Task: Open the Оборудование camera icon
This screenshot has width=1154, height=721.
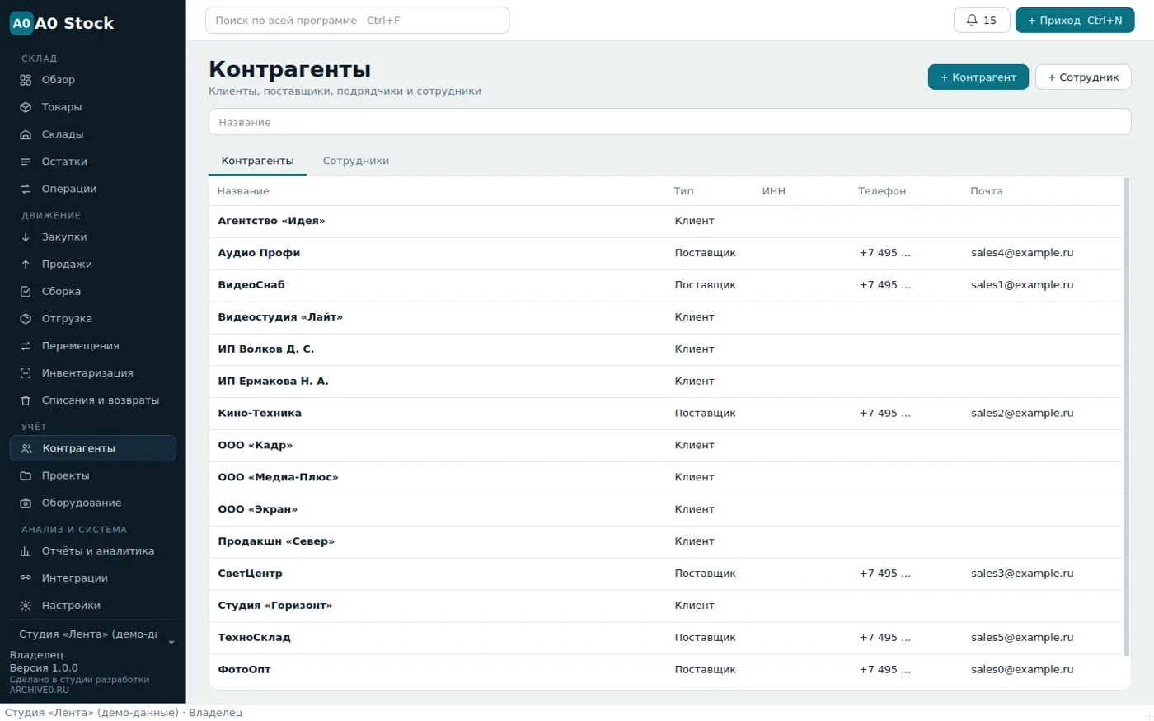Action: (x=26, y=503)
